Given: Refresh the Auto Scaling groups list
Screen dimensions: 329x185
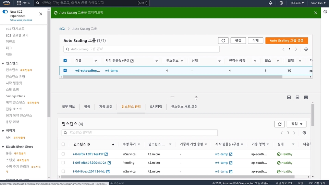Looking at the screenshot, I should point(223,40).
